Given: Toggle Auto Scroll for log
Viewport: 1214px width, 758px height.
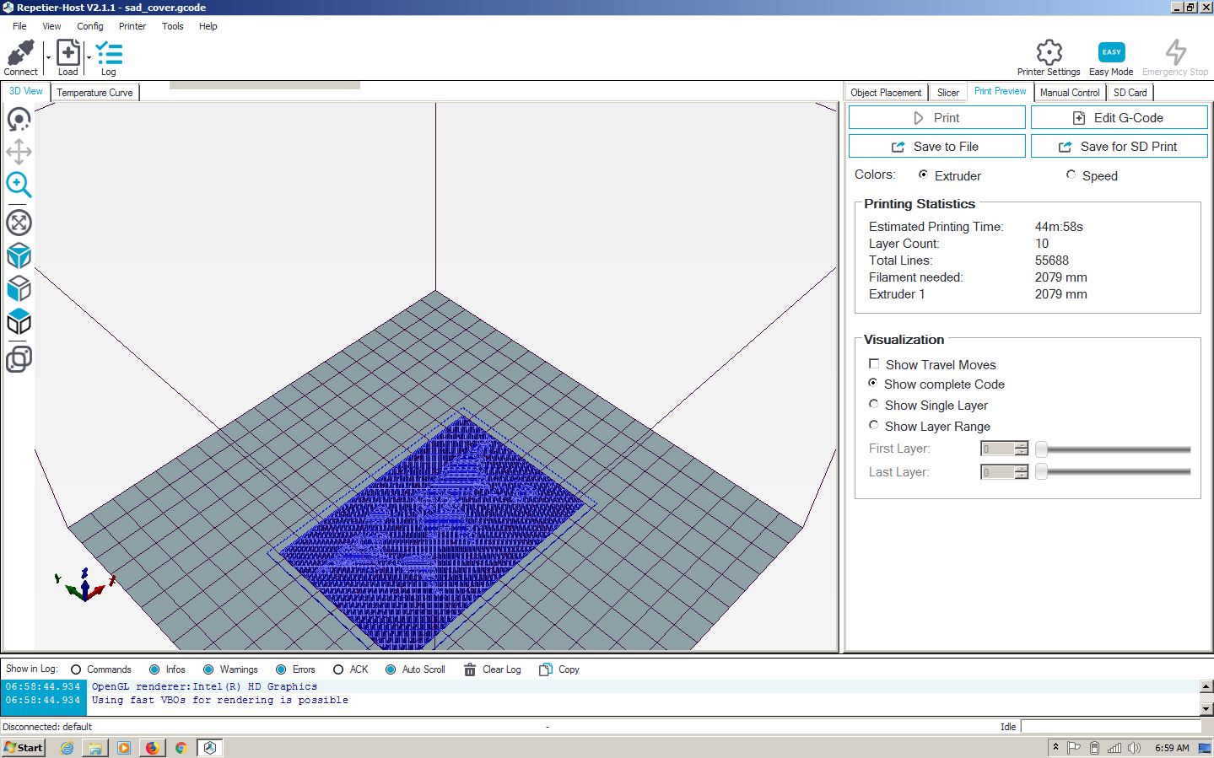Looking at the screenshot, I should pos(391,669).
